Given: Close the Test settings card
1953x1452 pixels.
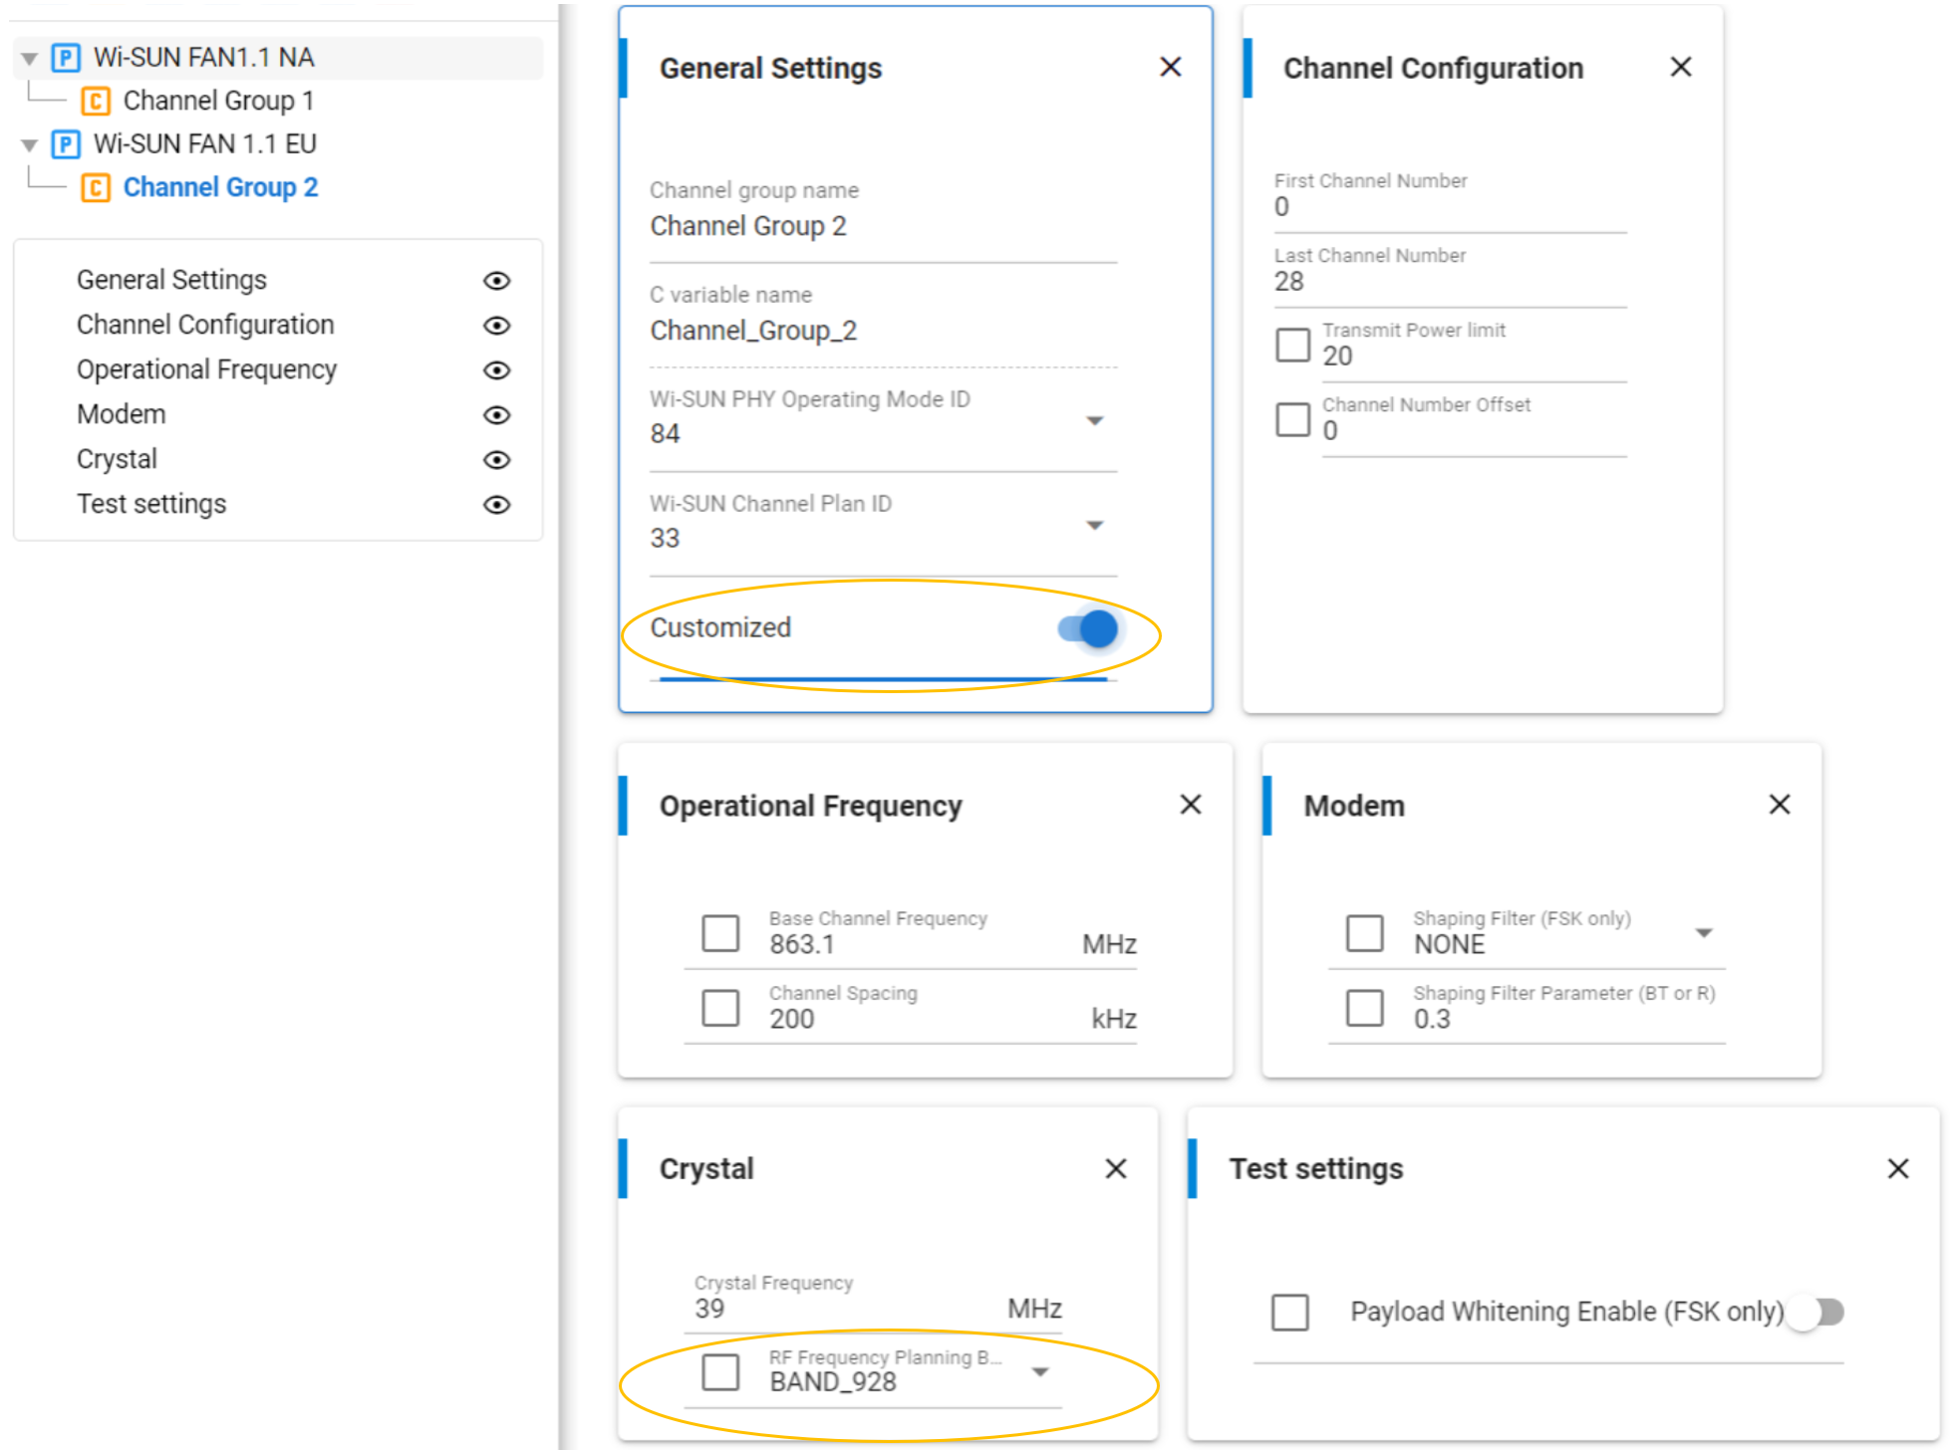Looking at the screenshot, I should [x=1898, y=1168].
